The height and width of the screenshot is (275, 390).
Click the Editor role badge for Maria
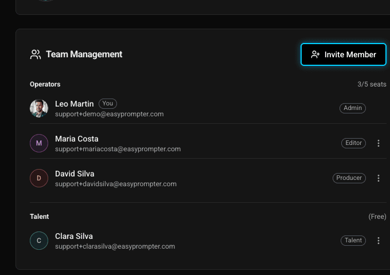pyautogui.click(x=353, y=143)
